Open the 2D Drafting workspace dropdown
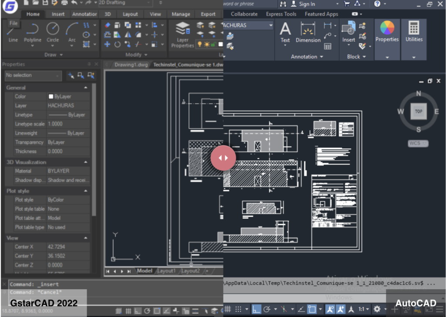446x317 pixels. click(x=125, y=3)
